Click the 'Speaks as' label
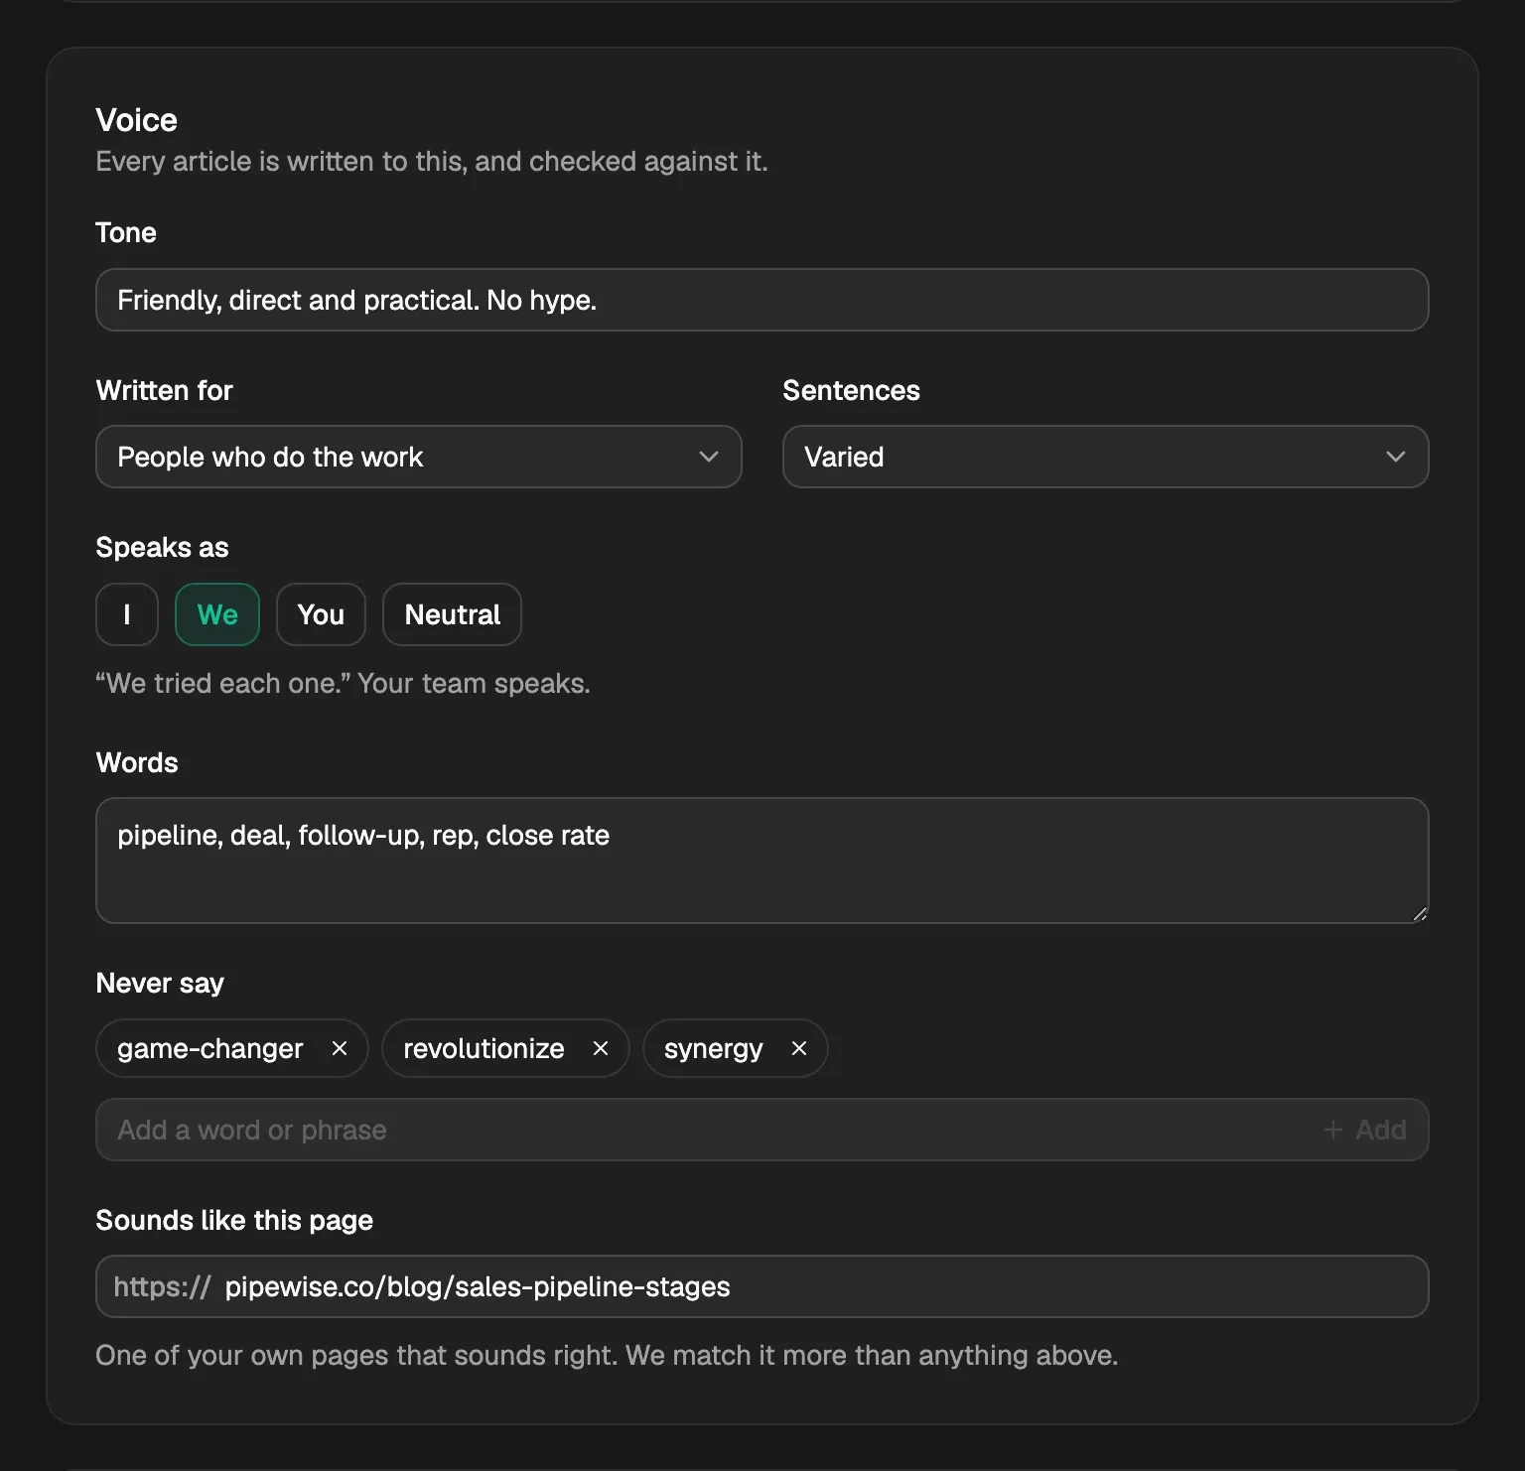 coord(162,547)
